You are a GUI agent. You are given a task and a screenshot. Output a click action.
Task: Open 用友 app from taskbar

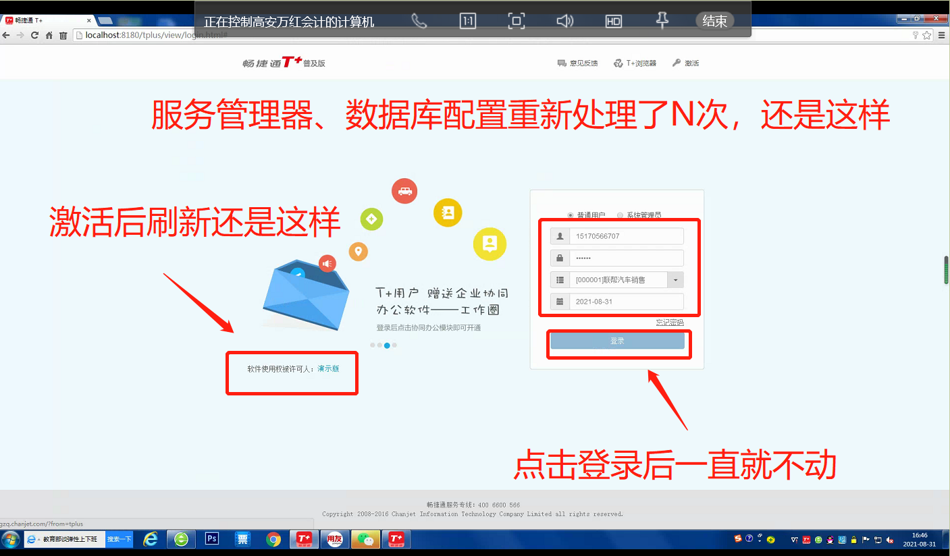(334, 539)
